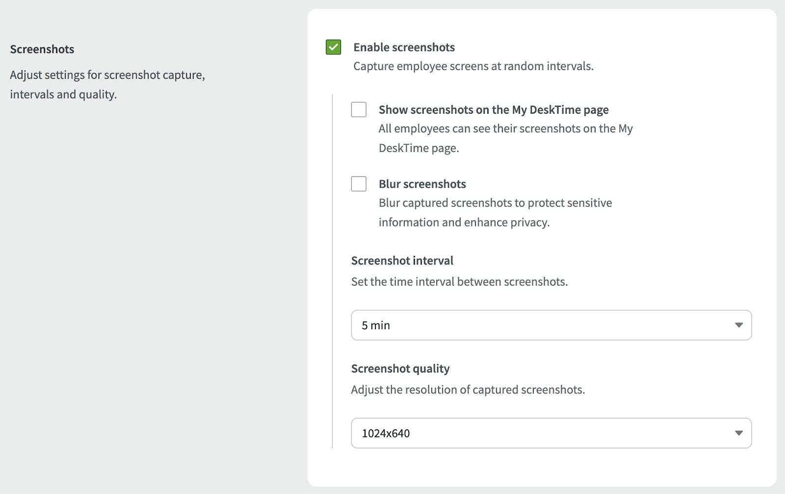Click the arrow icon on quality dropdown
Viewport: 785px width, 494px height.
point(738,433)
